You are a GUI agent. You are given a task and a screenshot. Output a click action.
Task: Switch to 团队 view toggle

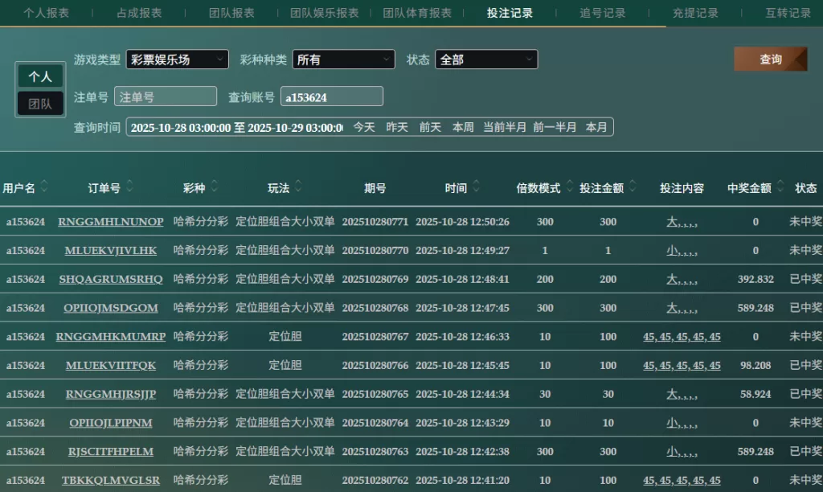(x=40, y=104)
